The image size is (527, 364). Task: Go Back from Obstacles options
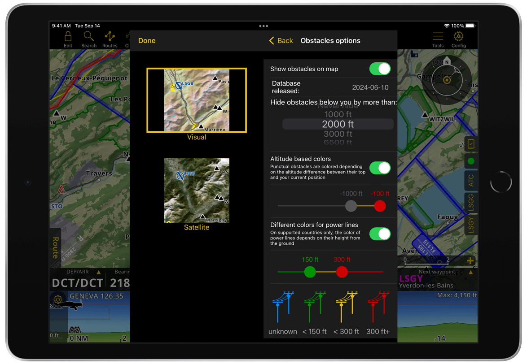coord(281,41)
